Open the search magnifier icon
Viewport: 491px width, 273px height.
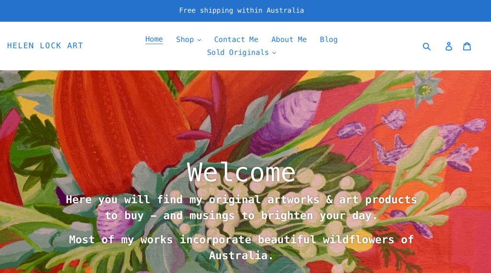pos(426,46)
